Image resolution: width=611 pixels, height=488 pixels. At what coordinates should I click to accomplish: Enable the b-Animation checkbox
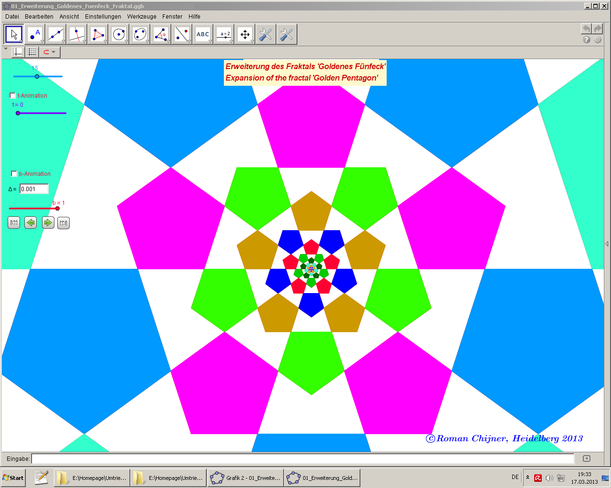coord(14,174)
